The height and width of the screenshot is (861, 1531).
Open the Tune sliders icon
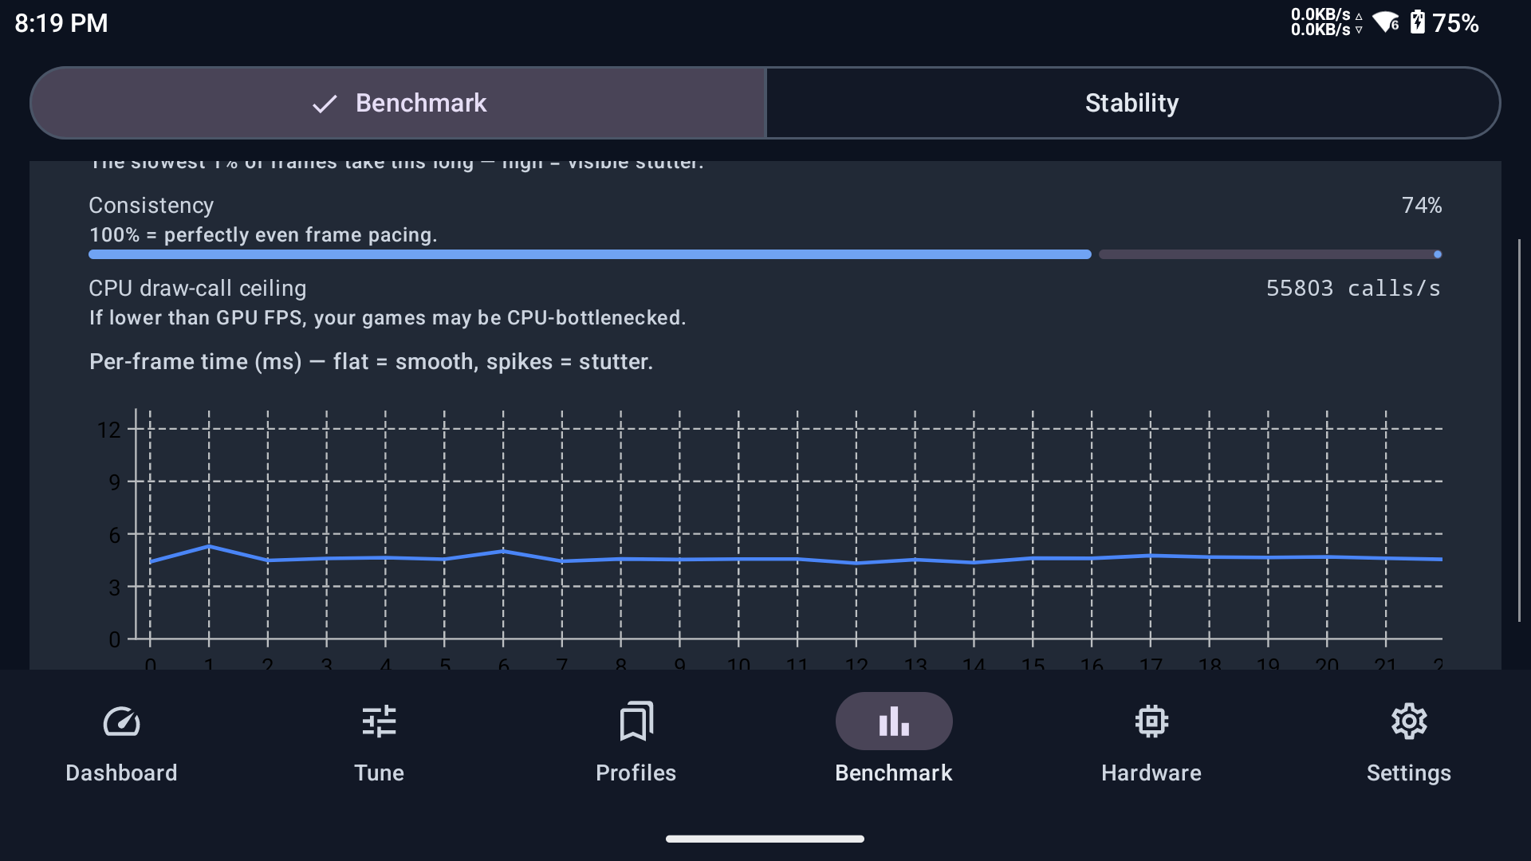click(379, 721)
